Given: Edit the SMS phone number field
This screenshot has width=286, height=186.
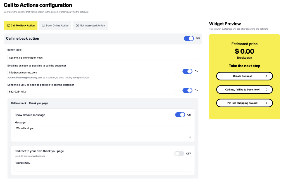Looking at the screenshot, I should 91,92.
